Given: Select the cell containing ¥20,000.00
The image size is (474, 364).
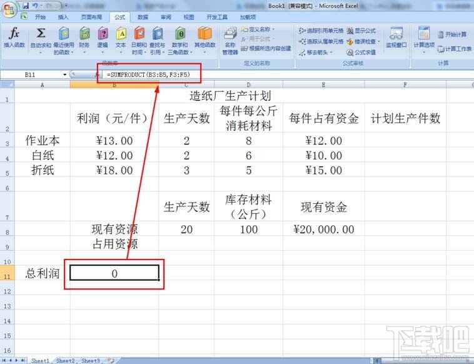Looking at the screenshot, I should pyautogui.click(x=324, y=228).
